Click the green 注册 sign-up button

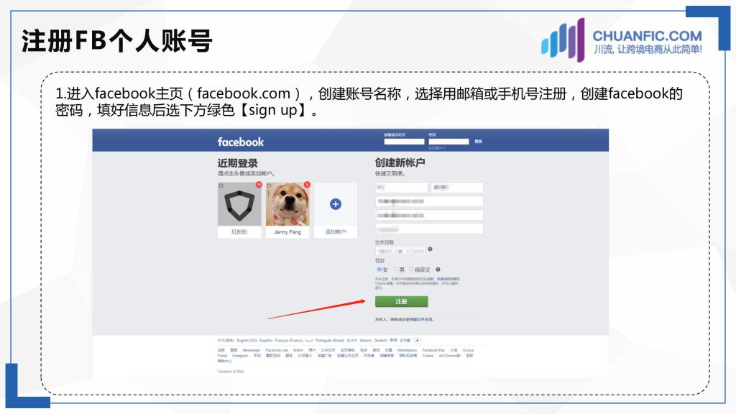coord(401,301)
